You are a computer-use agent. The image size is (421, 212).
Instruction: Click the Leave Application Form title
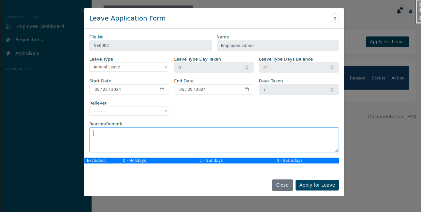[127, 18]
